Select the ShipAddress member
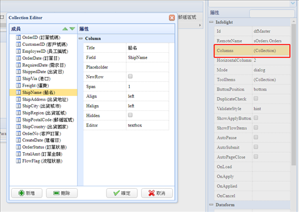Screen dimensions: 299x212 (x=45, y=99)
